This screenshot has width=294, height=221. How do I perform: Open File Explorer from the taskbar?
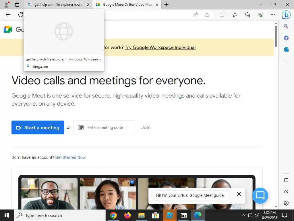pos(142,215)
